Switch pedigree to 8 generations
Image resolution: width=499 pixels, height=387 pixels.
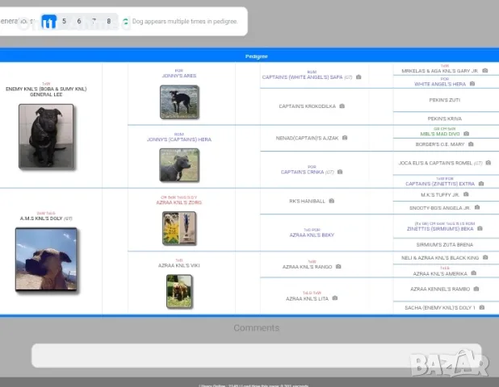click(109, 21)
